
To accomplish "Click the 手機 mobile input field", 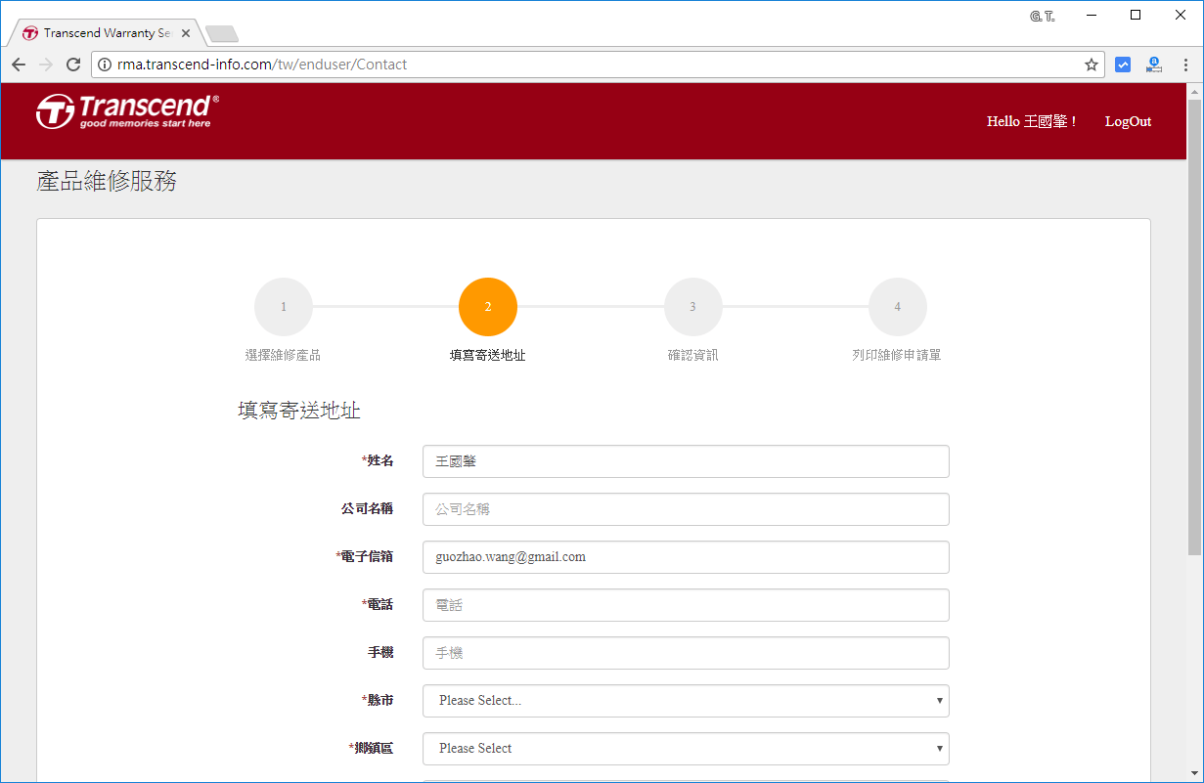I will tap(685, 653).
